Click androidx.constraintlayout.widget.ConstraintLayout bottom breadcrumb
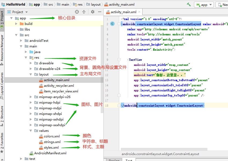 (160, 154)
